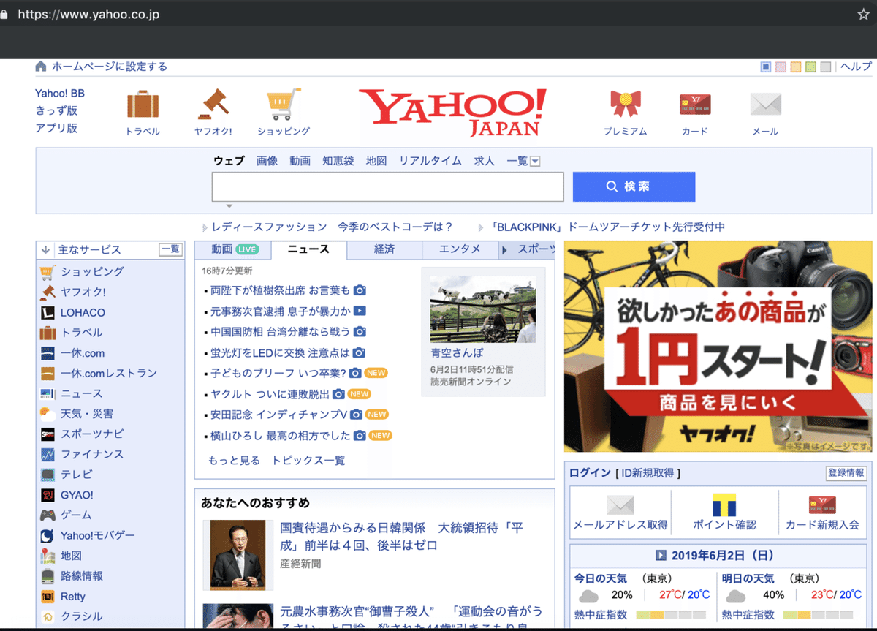Click the home icon beside ホームページに設定する
Image resolution: width=877 pixels, height=631 pixels.
(x=41, y=67)
